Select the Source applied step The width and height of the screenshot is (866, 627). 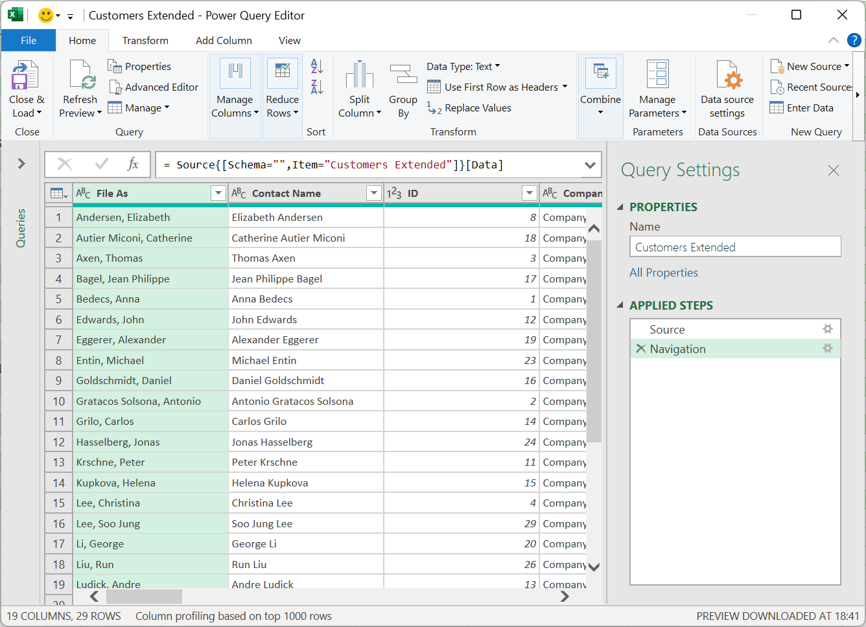pyautogui.click(x=668, y=330)
